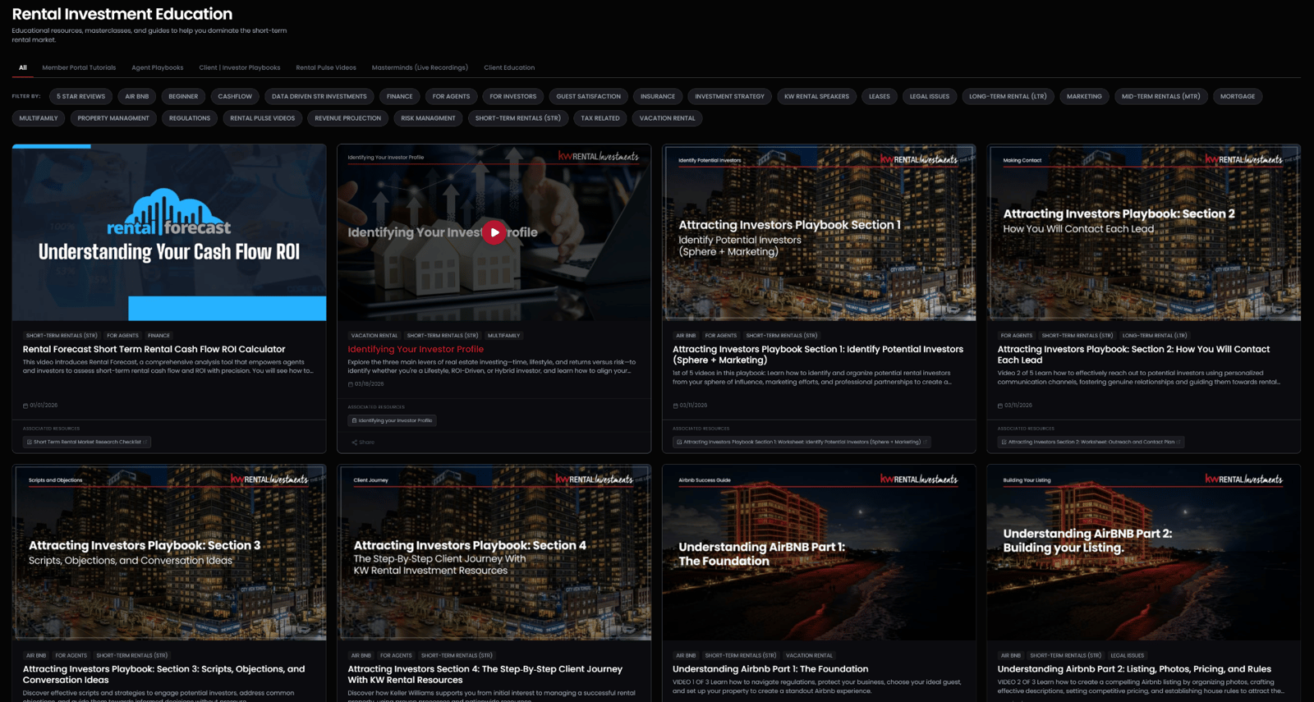Screen dimensions: 1314x702
Task: Toggle the Guest Satisfaction filter
Action: pos(589,96)
